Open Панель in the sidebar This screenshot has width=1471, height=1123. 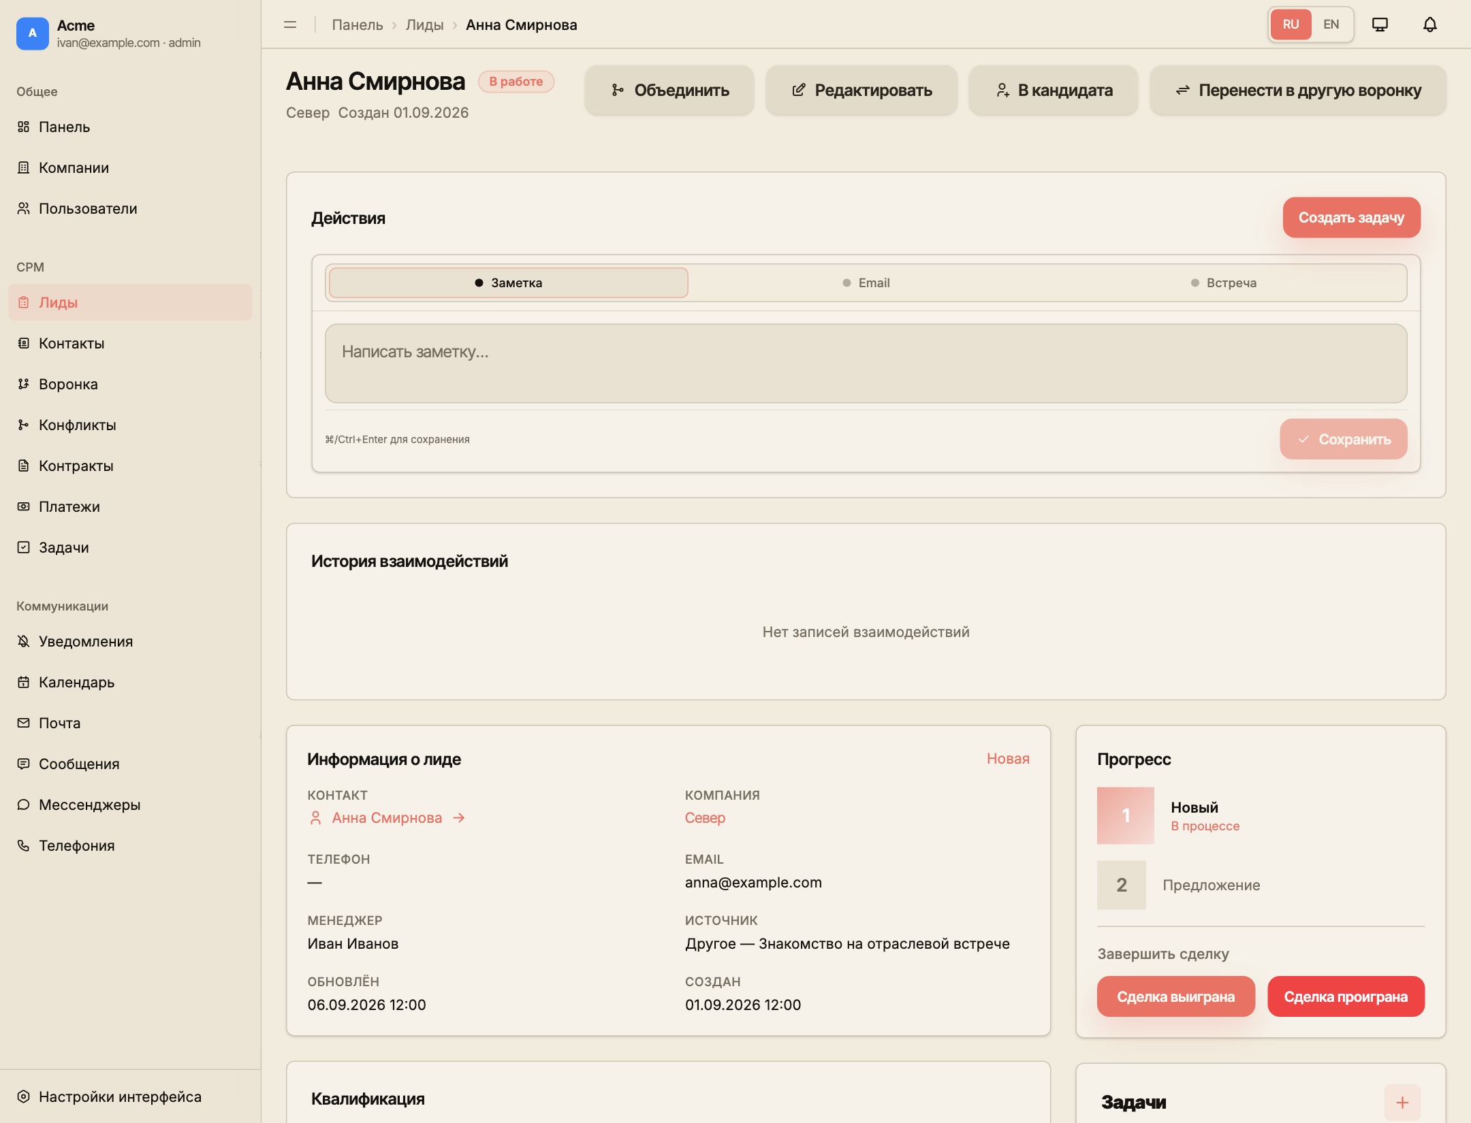[130, 127]
